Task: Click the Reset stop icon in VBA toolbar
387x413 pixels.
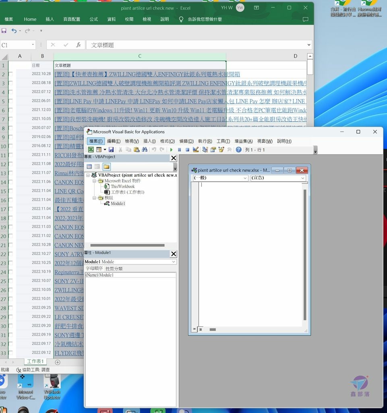Action: click(187, 150)
